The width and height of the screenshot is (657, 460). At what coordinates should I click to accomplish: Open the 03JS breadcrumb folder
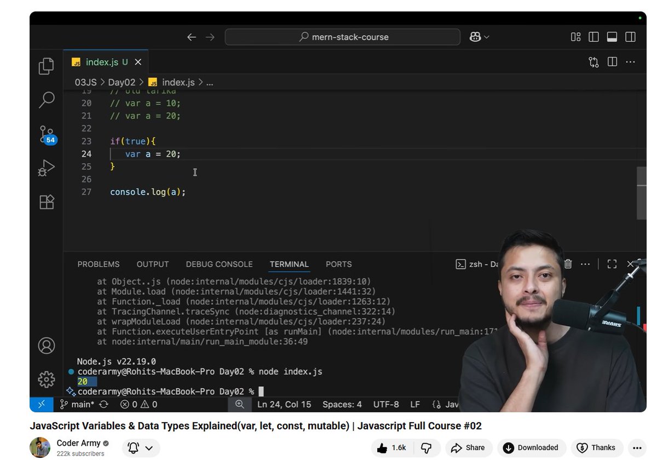[86, 82]
